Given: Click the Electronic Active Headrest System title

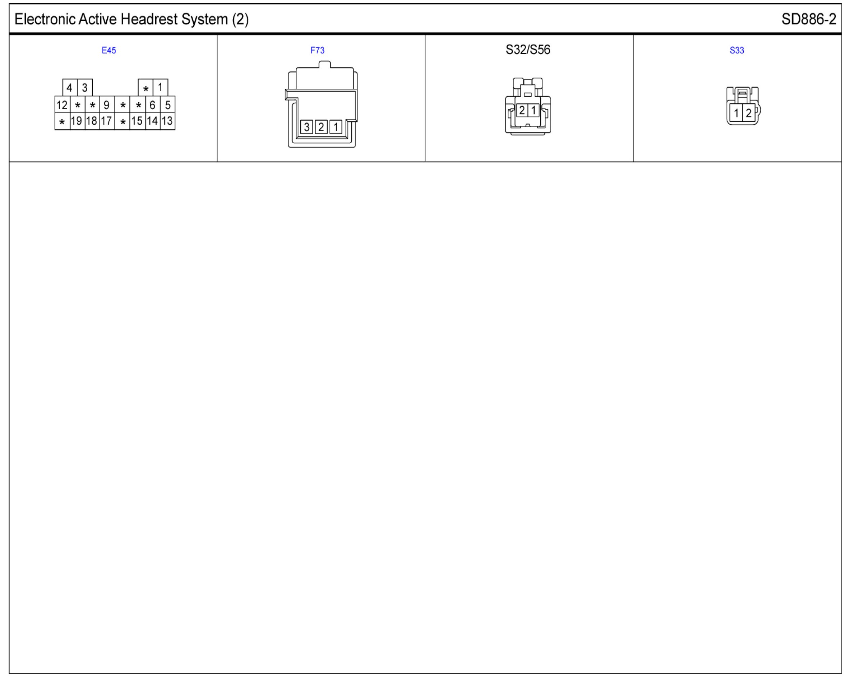Looking at the screenshot, I should (131, 19).
